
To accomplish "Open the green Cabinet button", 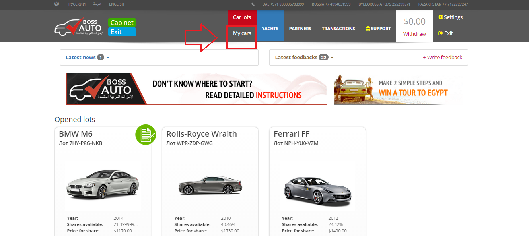I will [122, 23].
